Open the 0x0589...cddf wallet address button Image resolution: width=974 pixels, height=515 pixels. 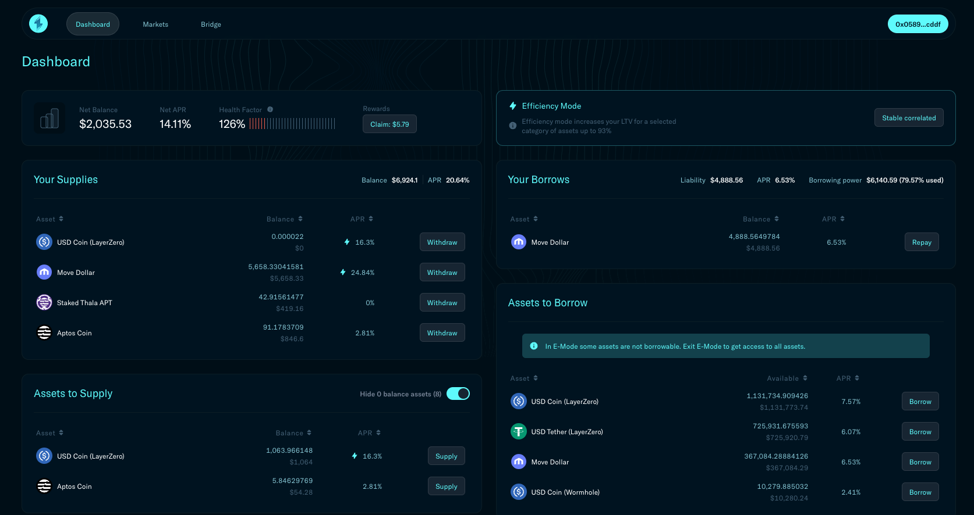coord(918,24)
